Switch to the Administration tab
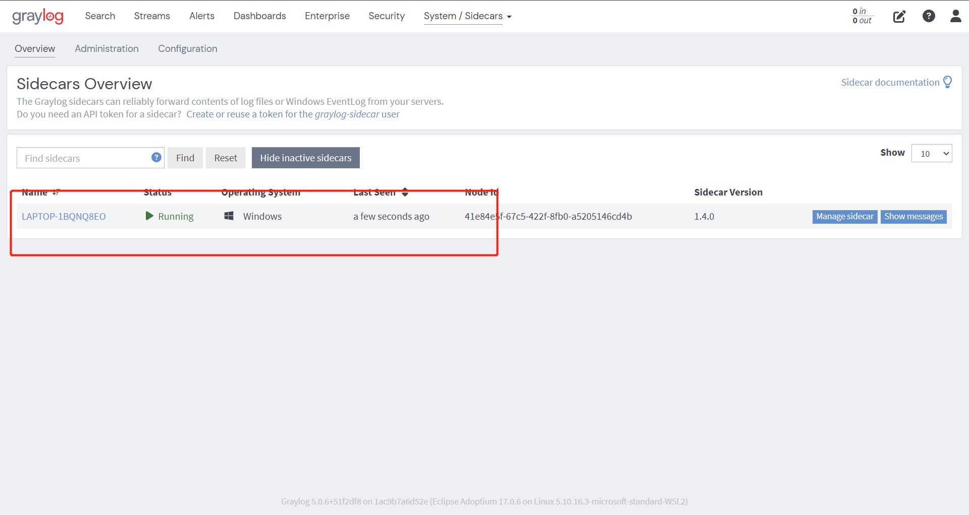 106,49
